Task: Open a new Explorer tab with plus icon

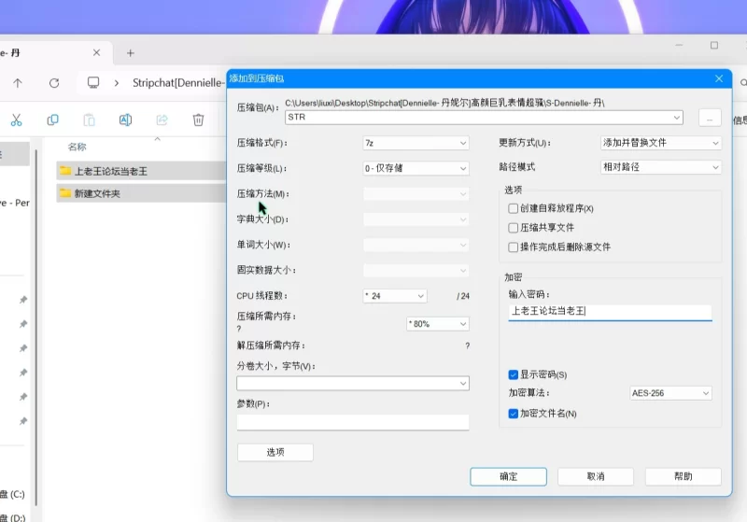Action: [x=131, y=53]
